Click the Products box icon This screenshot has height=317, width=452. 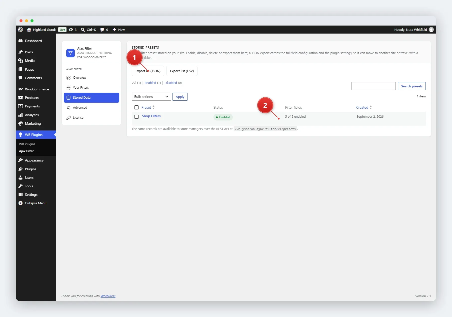coord(20,98)
